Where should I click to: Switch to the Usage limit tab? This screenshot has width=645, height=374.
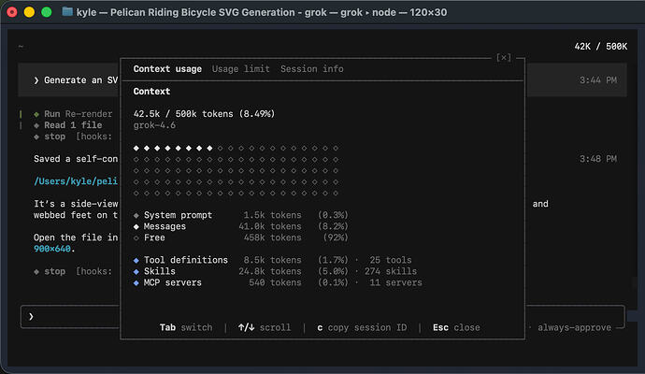coord(240,69)
